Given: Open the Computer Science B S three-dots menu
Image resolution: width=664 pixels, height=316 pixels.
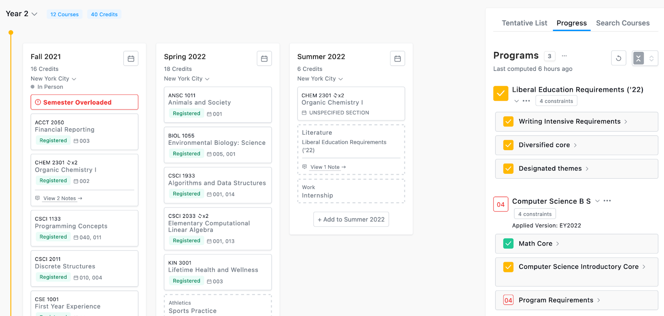Looking at the screenshot, I should 607,201.
